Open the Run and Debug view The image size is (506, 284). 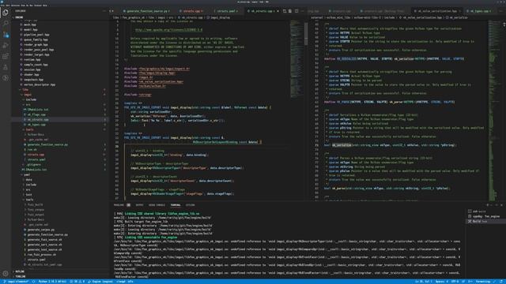click(x=6, y=46)
